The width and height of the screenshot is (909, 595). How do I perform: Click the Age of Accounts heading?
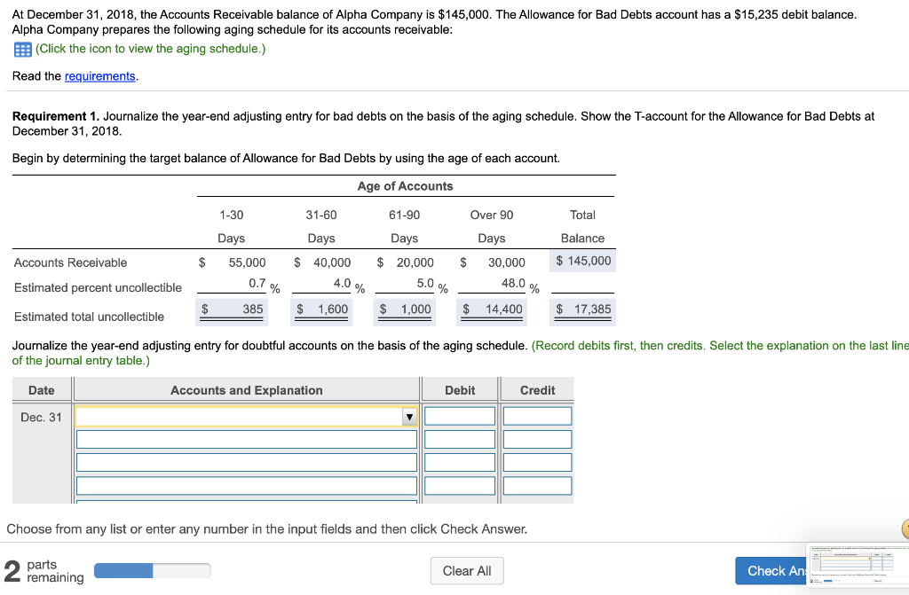click(405, 186)
